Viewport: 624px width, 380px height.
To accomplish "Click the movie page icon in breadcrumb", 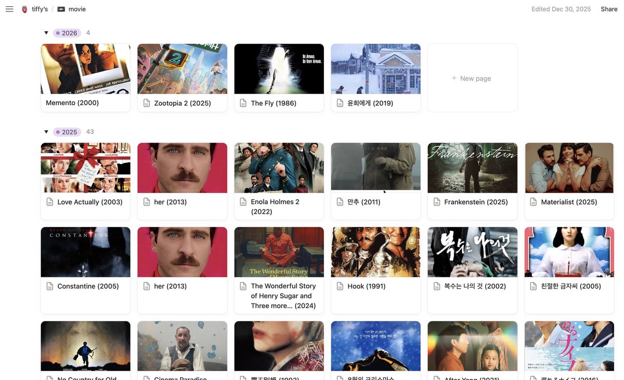I will [61, 9].
